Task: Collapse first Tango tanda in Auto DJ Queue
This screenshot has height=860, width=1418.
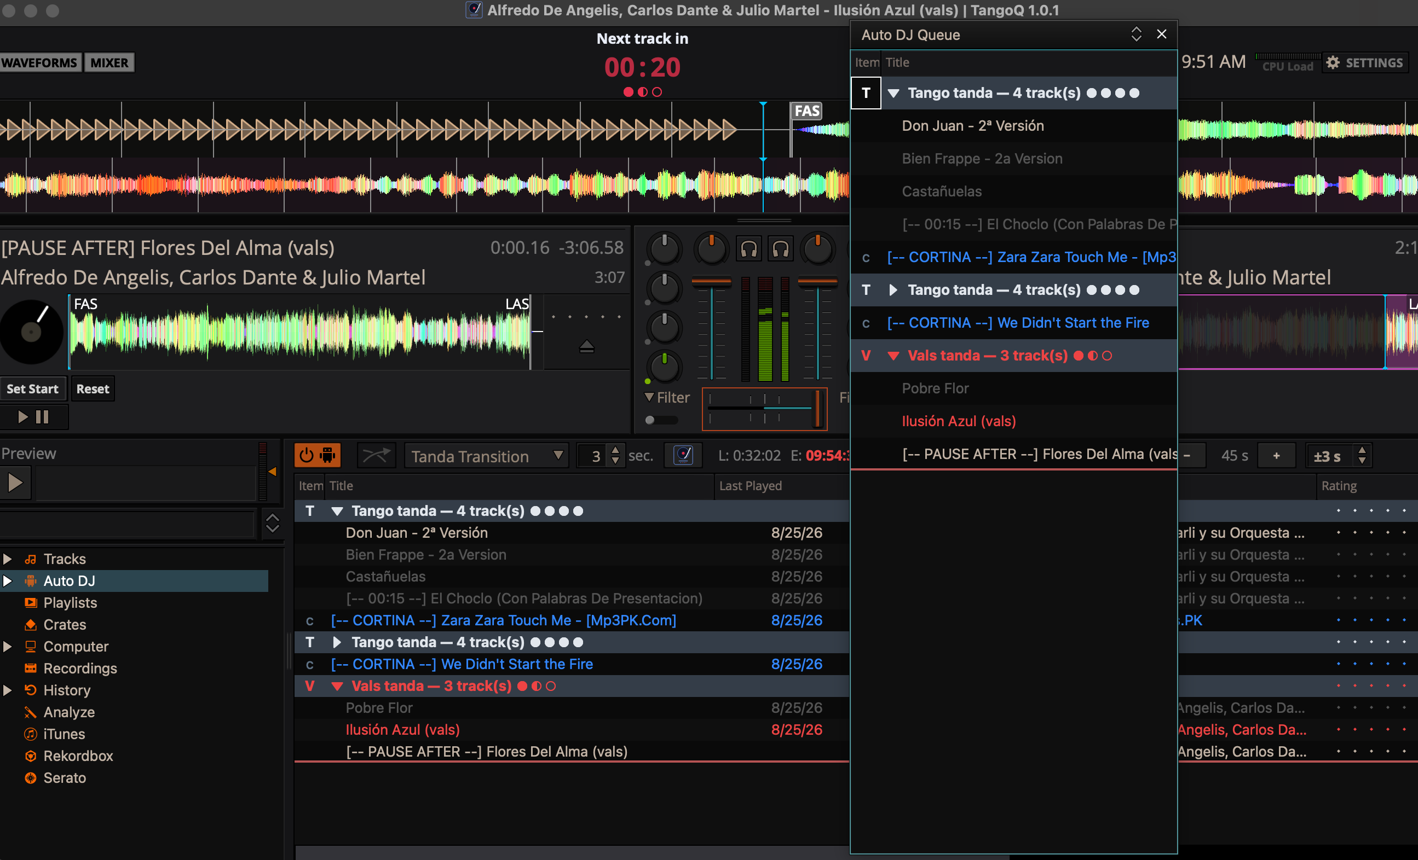Action: pos(893,93)
